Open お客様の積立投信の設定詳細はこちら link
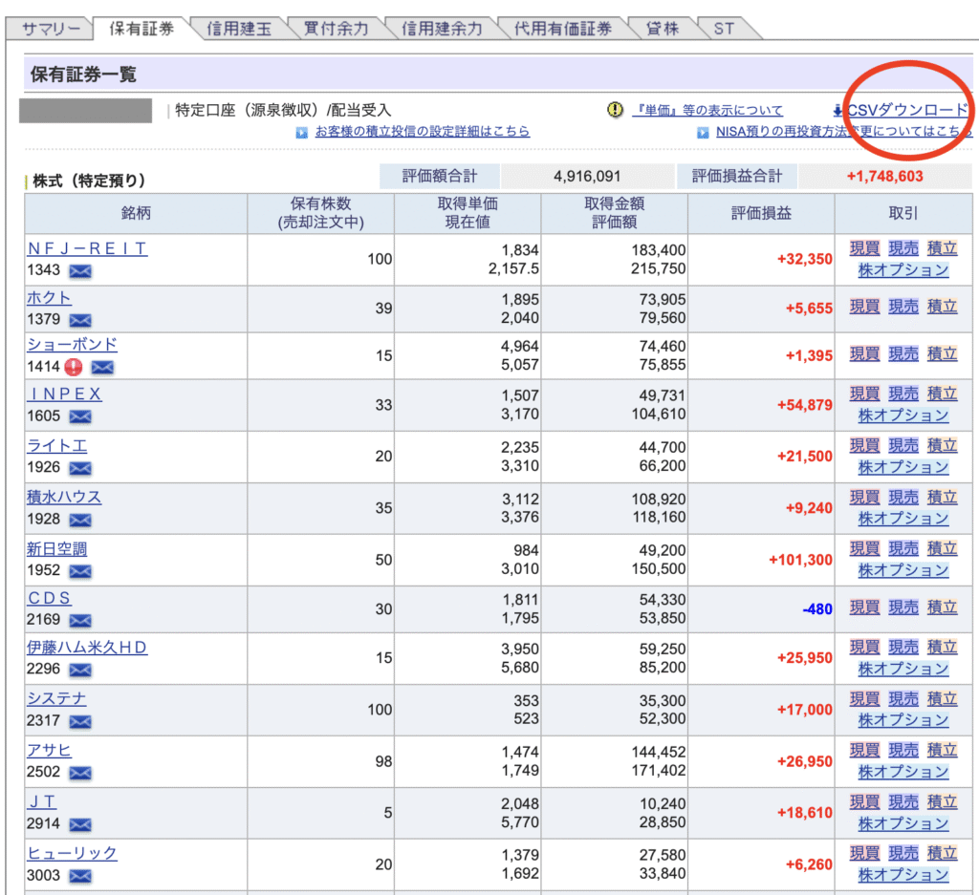This screenshot has width=979, height=895. pyautogui.click(x=422, y=132)
